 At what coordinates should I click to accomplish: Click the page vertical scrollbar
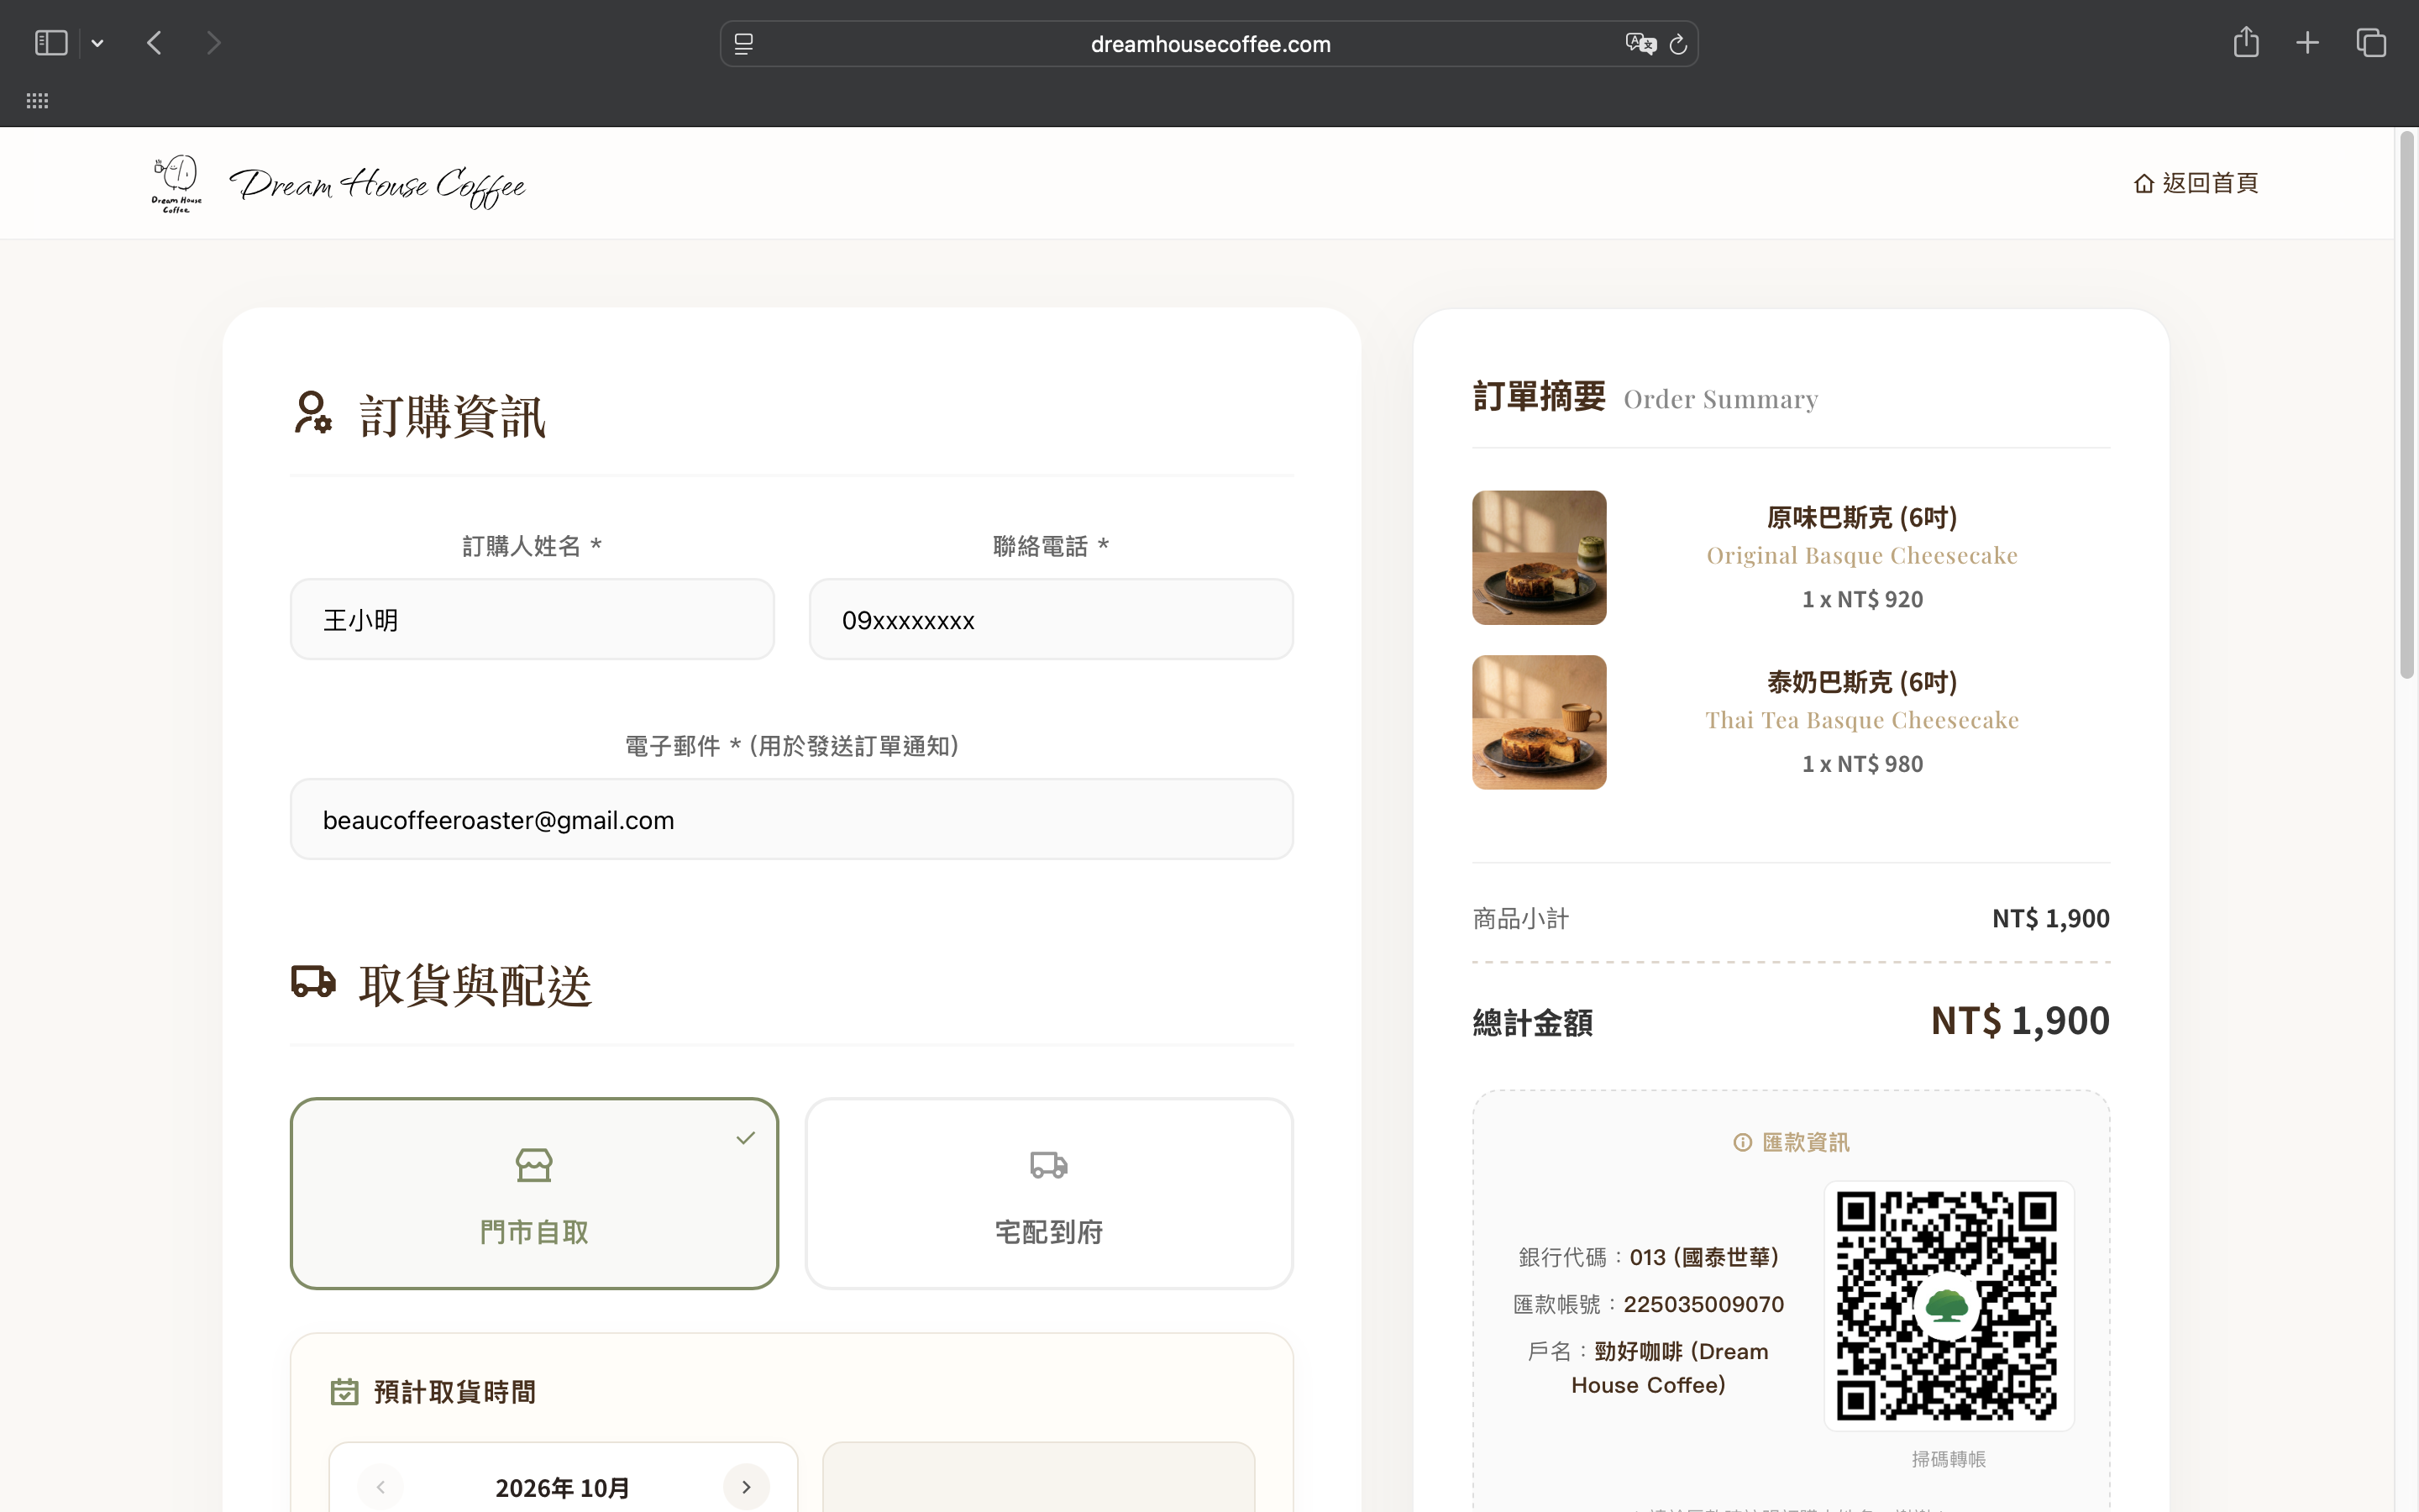pyautogui.click(x=2407, y=405)
